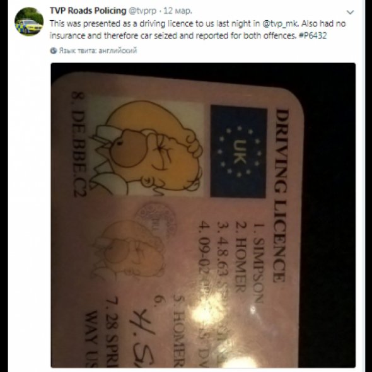Click the faded Homer watermark on licence
This screenshot has height=372, width=372.
click(129, 250)
